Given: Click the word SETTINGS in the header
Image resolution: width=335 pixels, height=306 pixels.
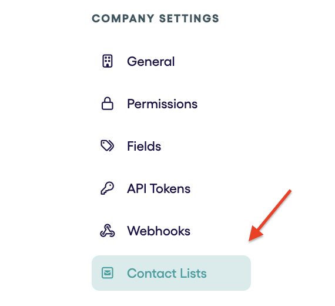Looking at the screenshot, I should pos(189,18).
